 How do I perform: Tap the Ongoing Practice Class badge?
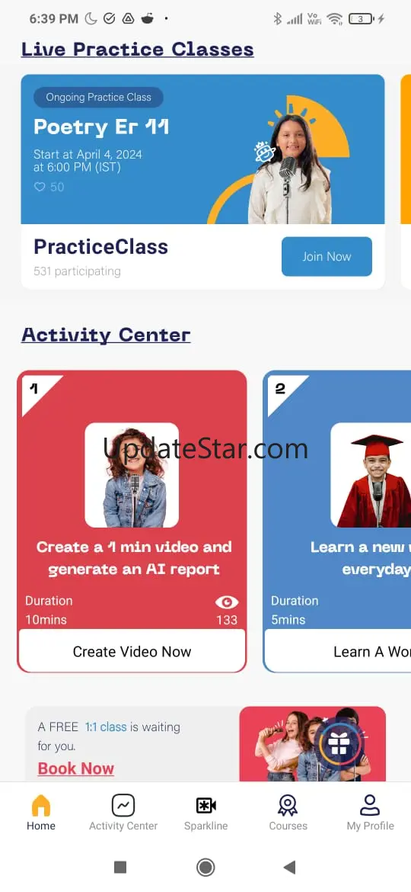coord(98,98)
